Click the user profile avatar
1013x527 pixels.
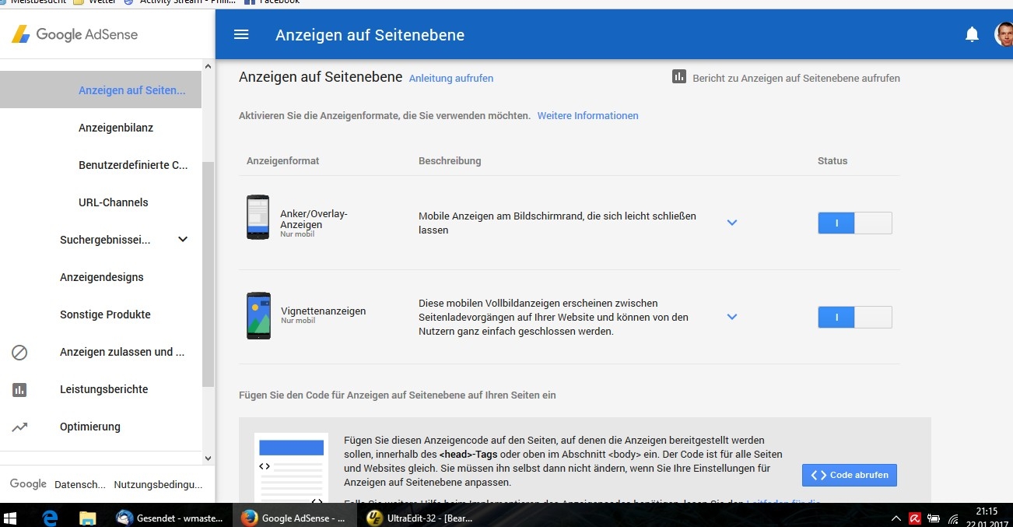(x=1004, y=34)
